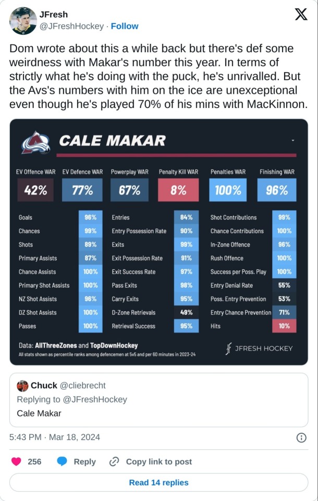318x501 pixels.
Task: Click the reply speech bubble icon
Action: [x=62, y=461]
